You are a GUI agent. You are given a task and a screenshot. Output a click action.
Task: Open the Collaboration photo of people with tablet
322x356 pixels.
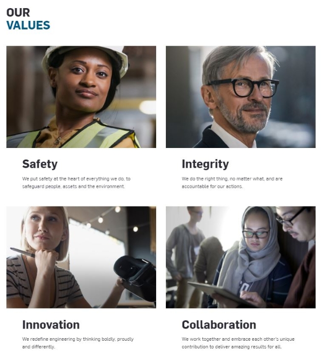(x=240, y=257)
